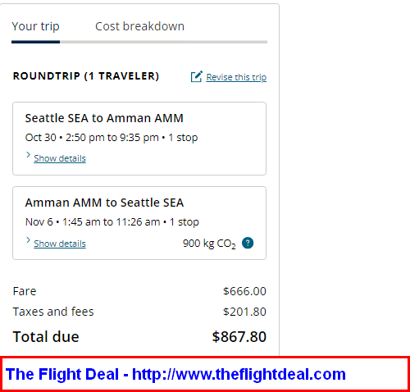The image size is (410, 392).
Task: Click the Total due label
Action: (46, 337)
